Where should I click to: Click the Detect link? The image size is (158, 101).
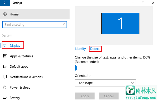(95, 49)
